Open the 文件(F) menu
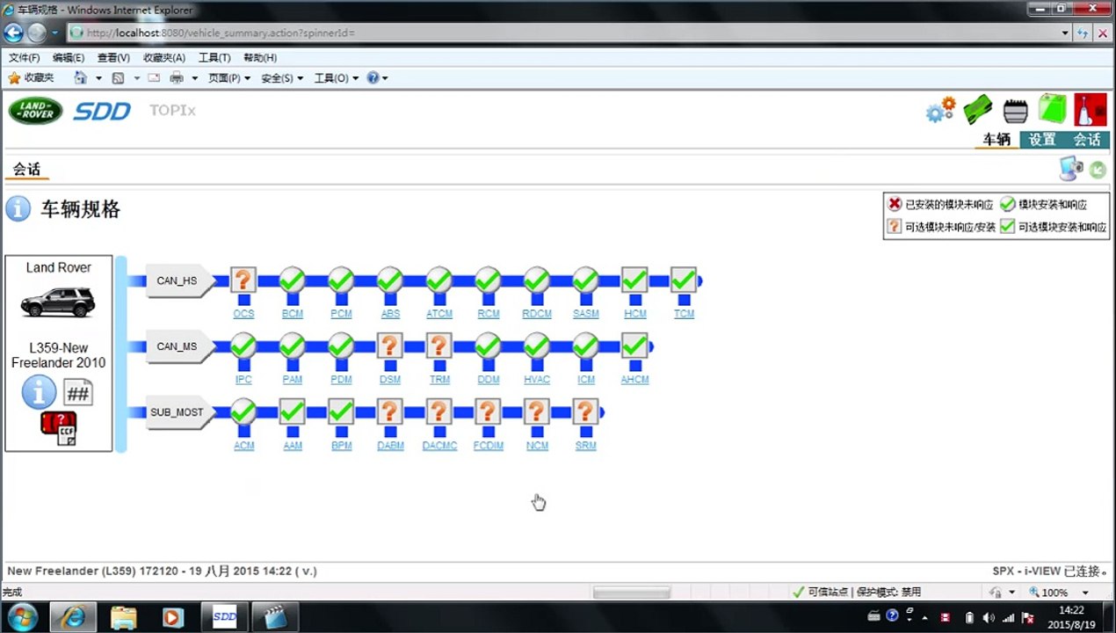The width and height of the screenshot is (1116, 633). (x=24, y=58)
